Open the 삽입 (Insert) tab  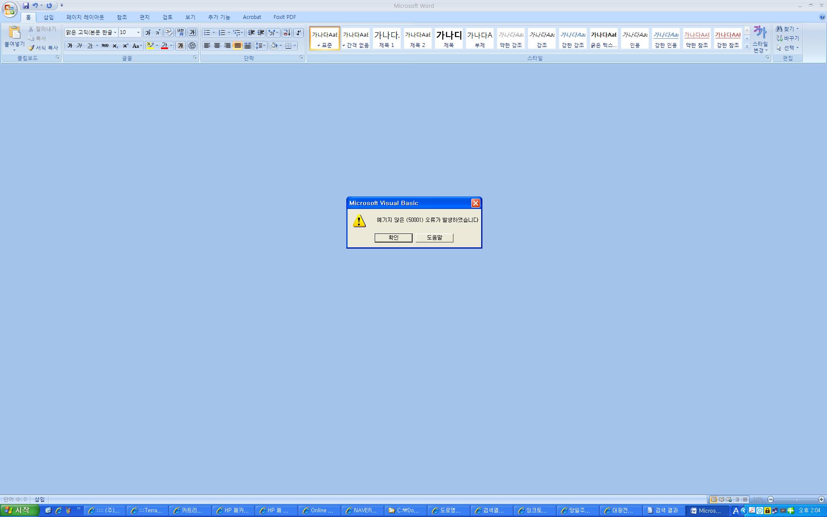(x=49, y=17)
